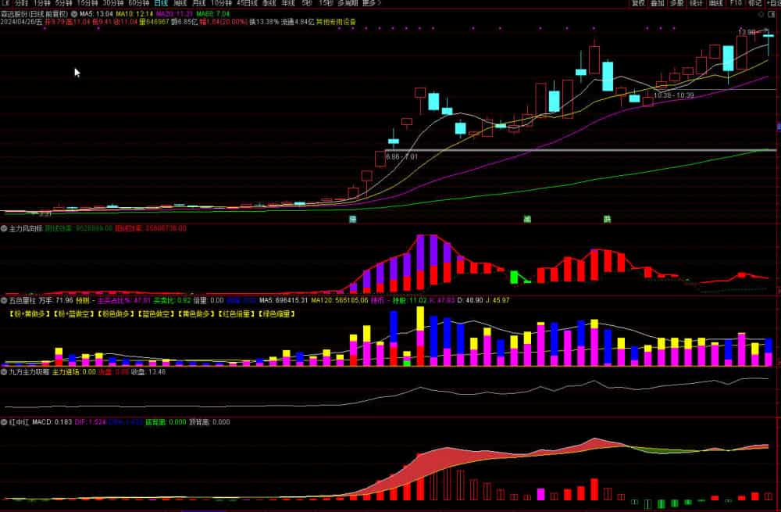Switch to the 周线 weekly tab
This screenshot has width=781, height=512.
tap(180, 3)
